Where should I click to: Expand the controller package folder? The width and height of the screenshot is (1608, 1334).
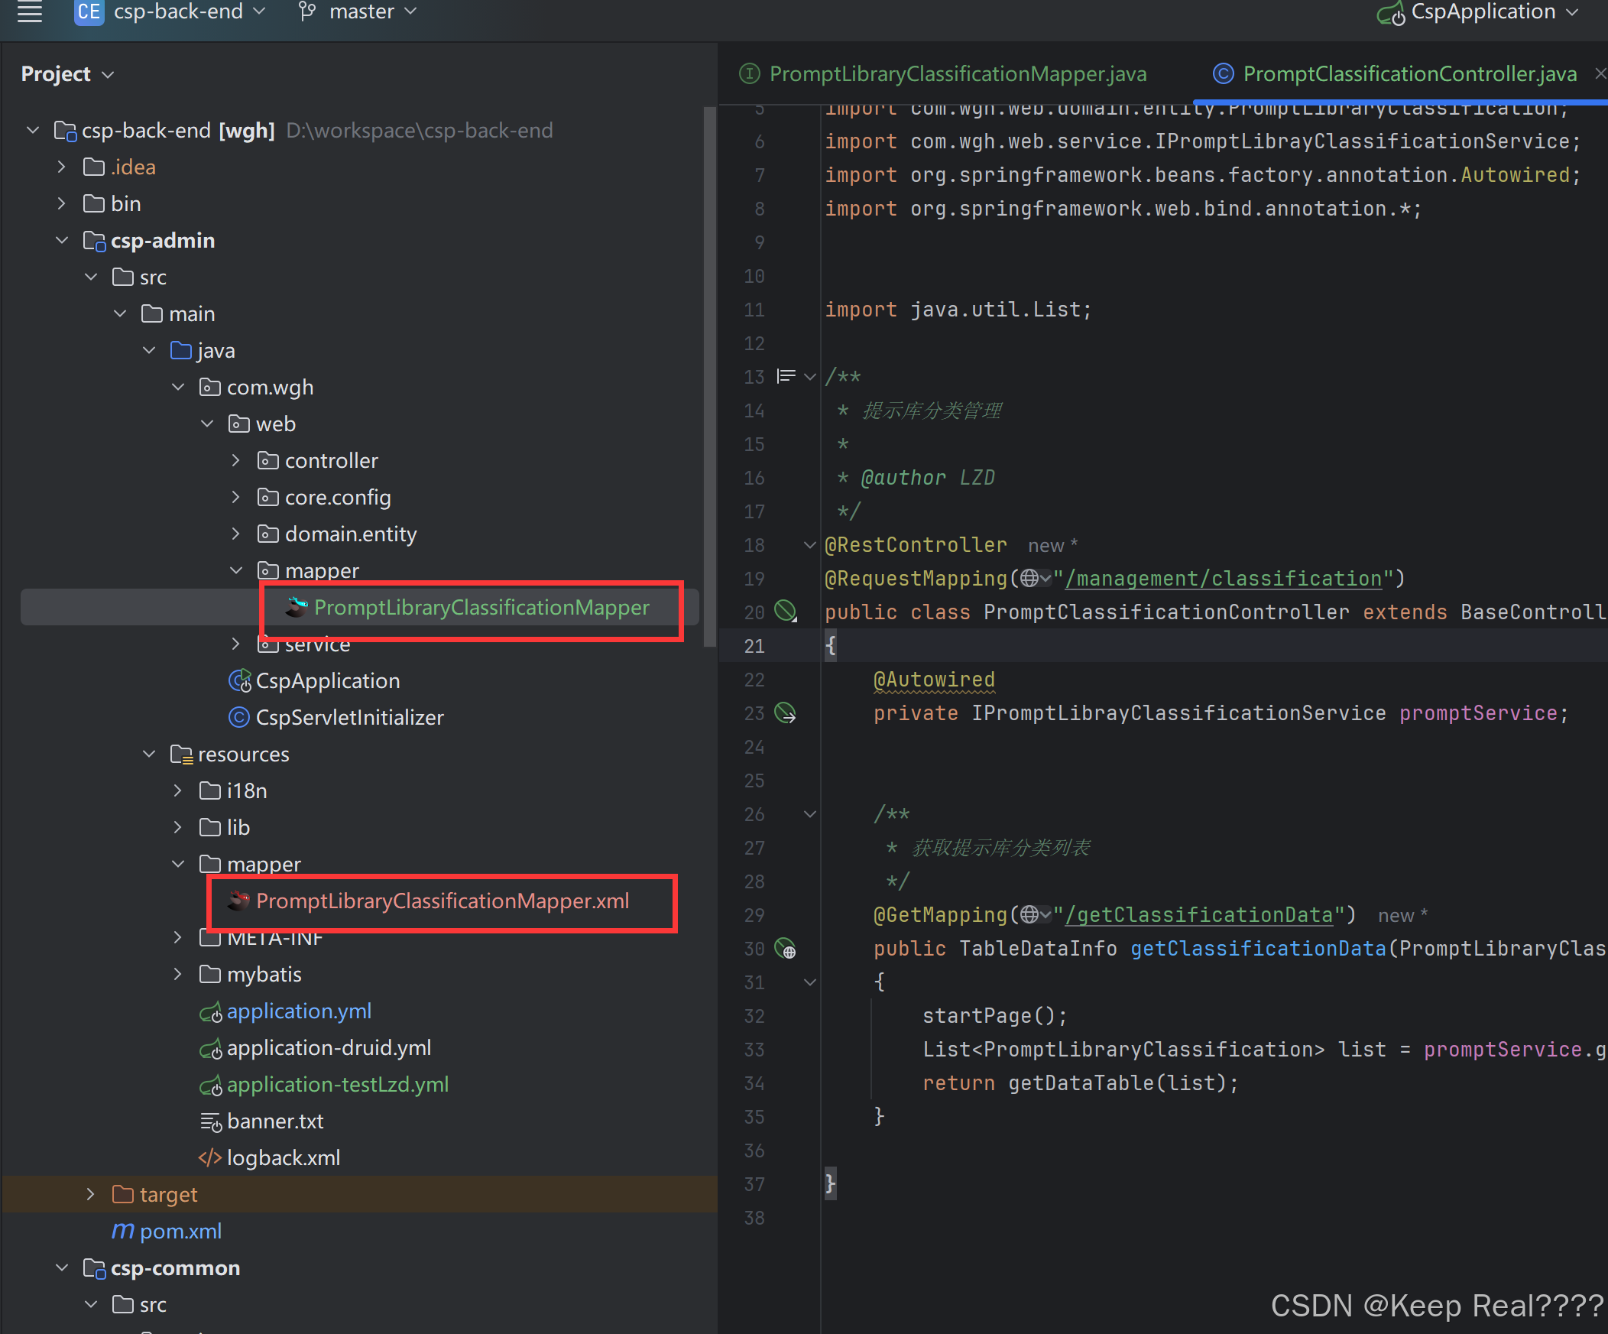pyautogui.click(x=236, y=460)
